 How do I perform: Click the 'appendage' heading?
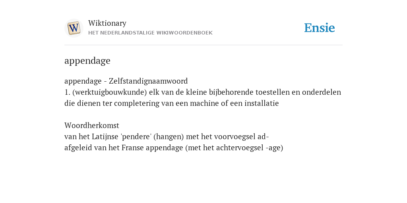coord(87,61)
